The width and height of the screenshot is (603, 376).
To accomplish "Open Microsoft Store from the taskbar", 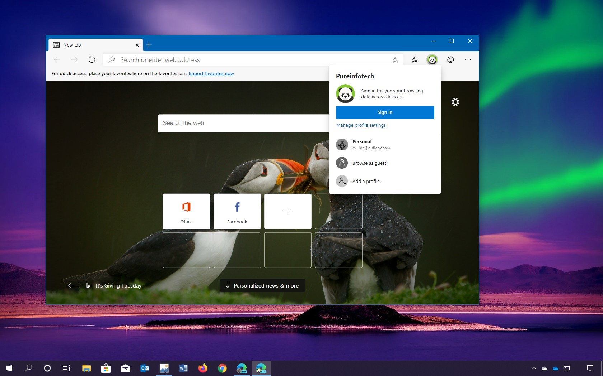I will coord(106,368).
